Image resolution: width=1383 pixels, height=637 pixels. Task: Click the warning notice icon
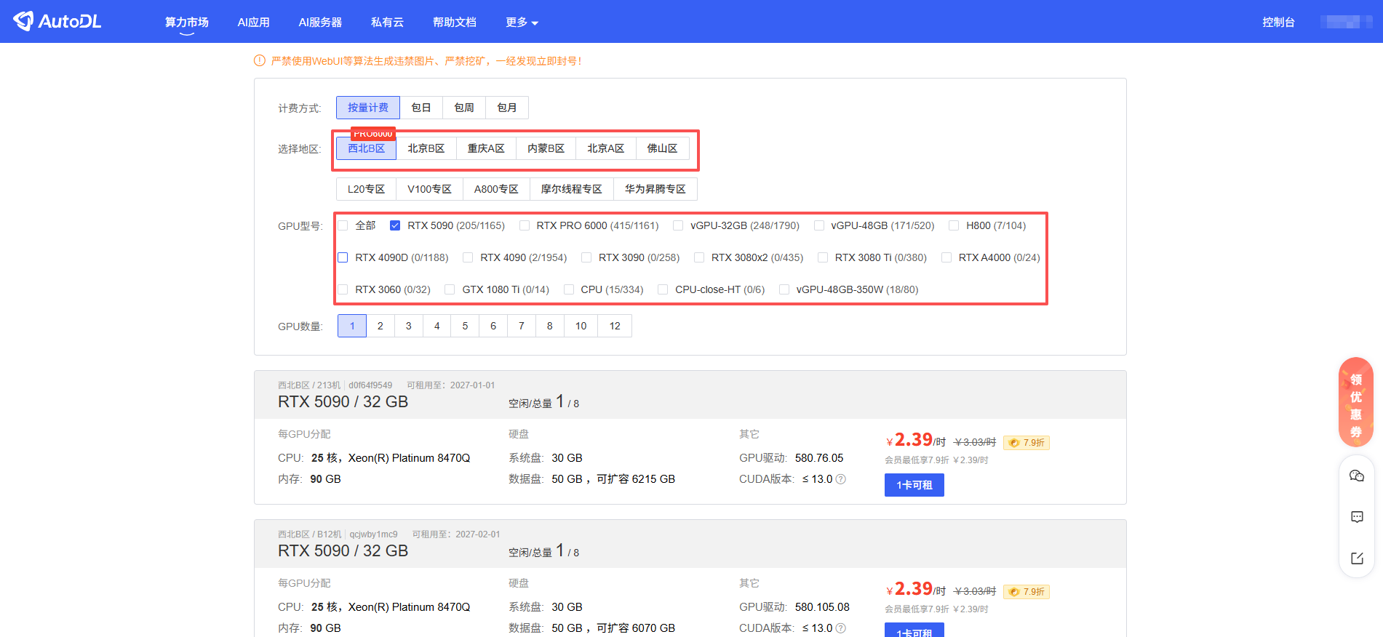tap(259, 60)
